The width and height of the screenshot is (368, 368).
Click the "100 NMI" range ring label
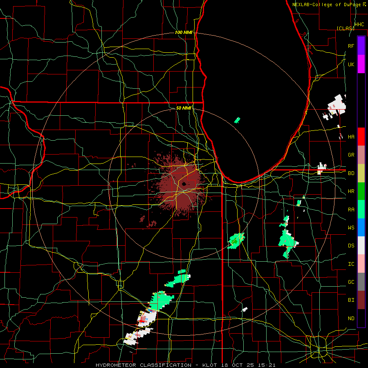184,32
